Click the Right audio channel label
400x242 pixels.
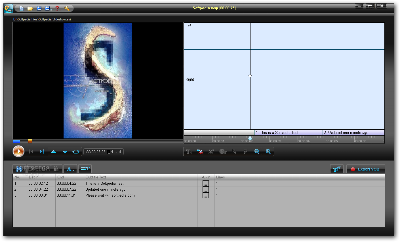190,79
